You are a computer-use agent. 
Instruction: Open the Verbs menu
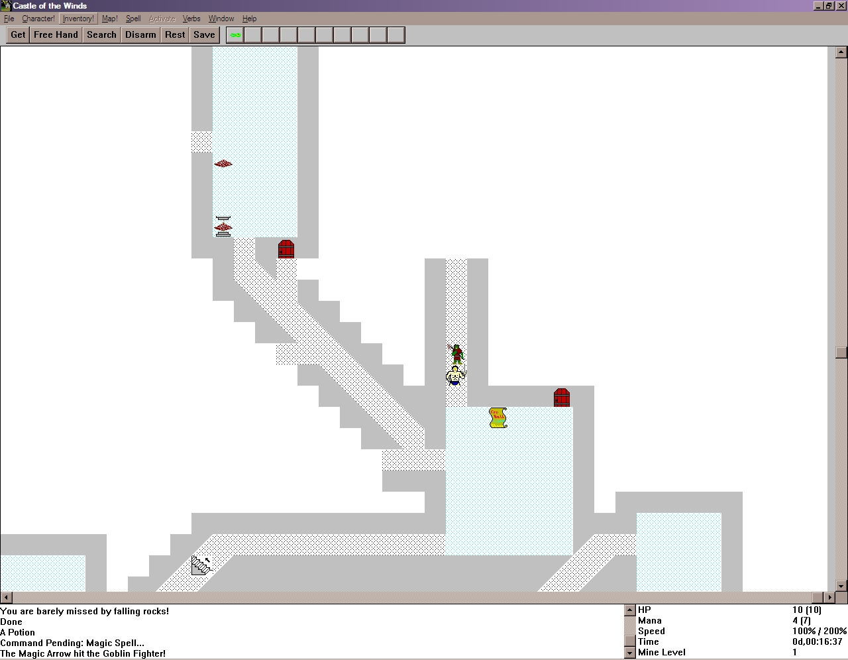coord(191,19)
